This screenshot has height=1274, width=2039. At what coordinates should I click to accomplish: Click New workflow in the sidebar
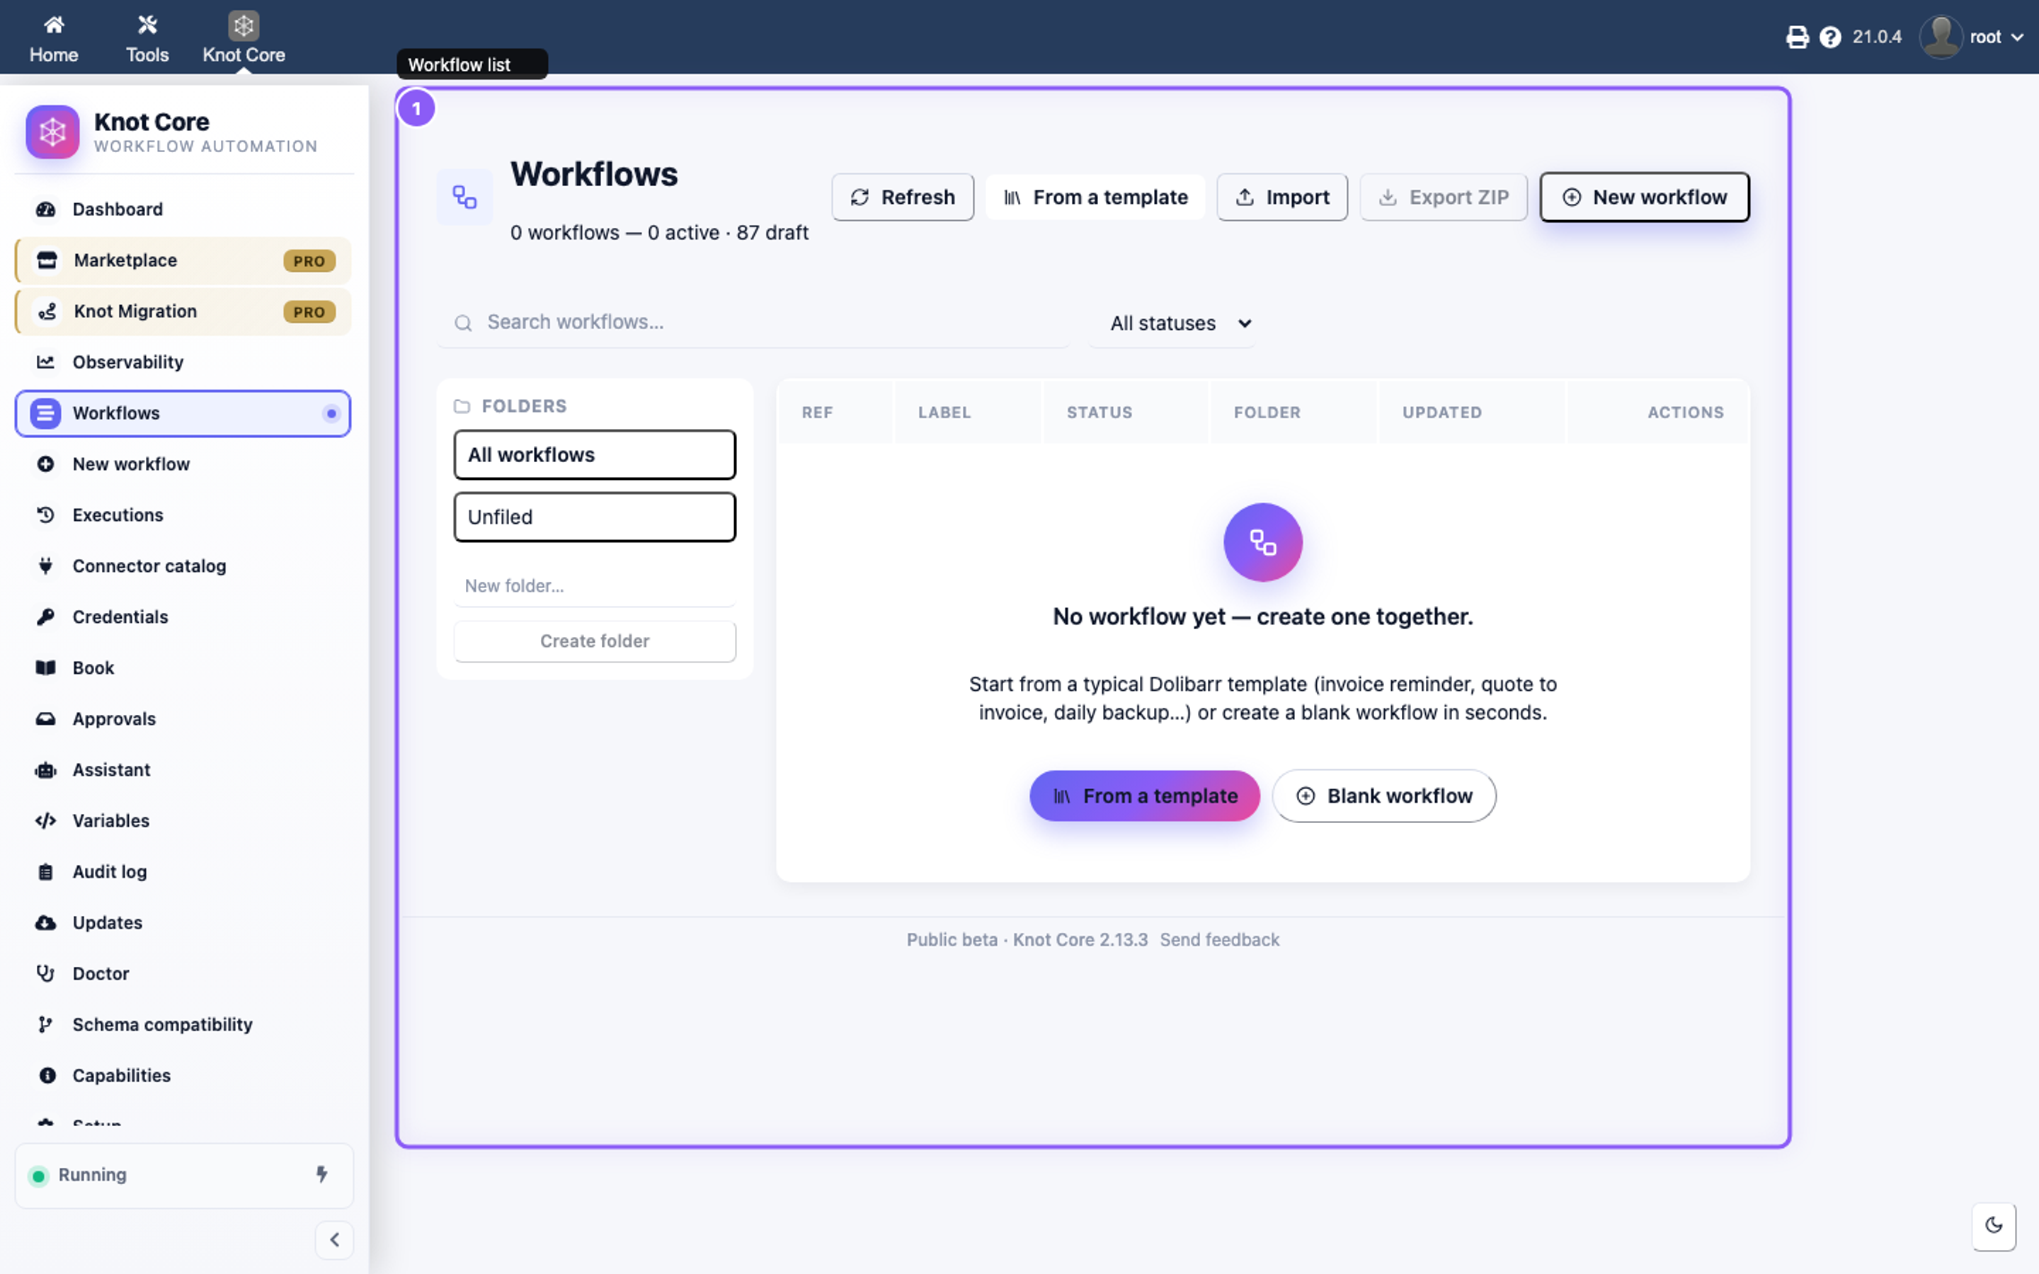183,464
